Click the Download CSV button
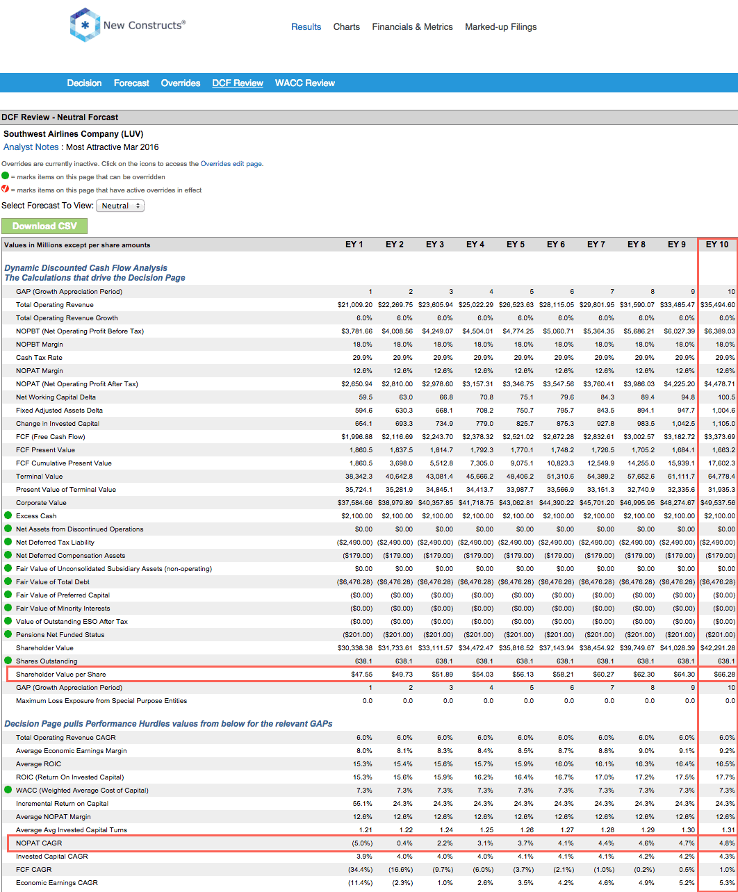The height and width of the screenshot is (892, 738). point(44,226)
